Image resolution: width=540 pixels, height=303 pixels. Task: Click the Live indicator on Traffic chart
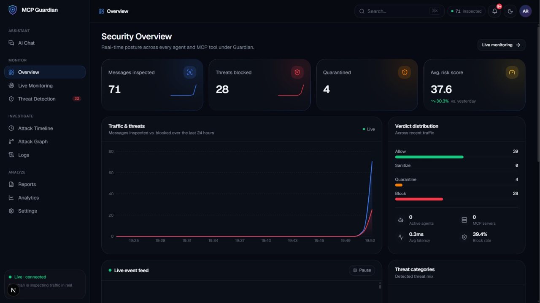[x=369, y=129]
